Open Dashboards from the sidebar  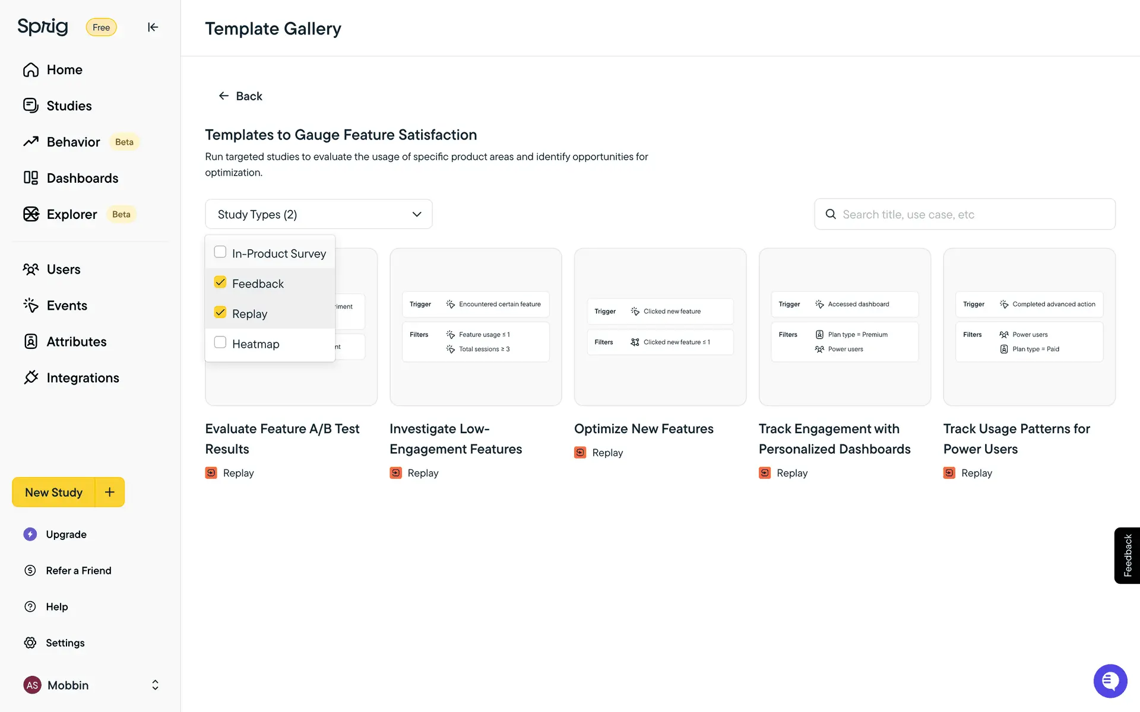click(x=82, y=178)
